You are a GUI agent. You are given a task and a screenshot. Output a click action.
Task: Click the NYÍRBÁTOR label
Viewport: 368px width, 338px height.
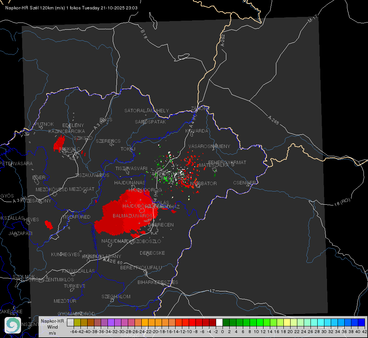click(203, 183)
